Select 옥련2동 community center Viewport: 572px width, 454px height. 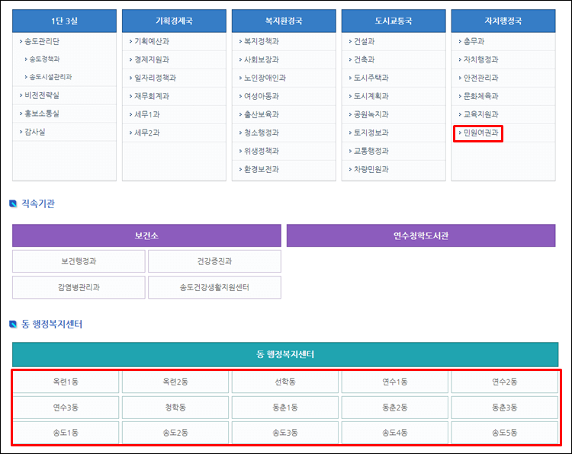(x=175, y=382)
